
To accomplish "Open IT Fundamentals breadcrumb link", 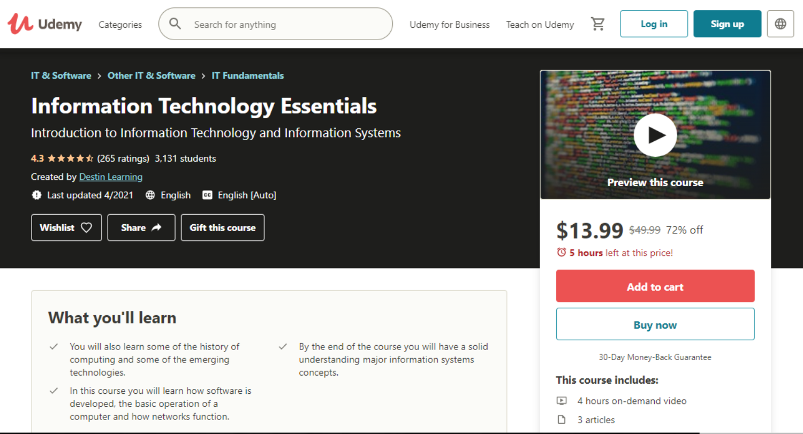I will point(247,75).
